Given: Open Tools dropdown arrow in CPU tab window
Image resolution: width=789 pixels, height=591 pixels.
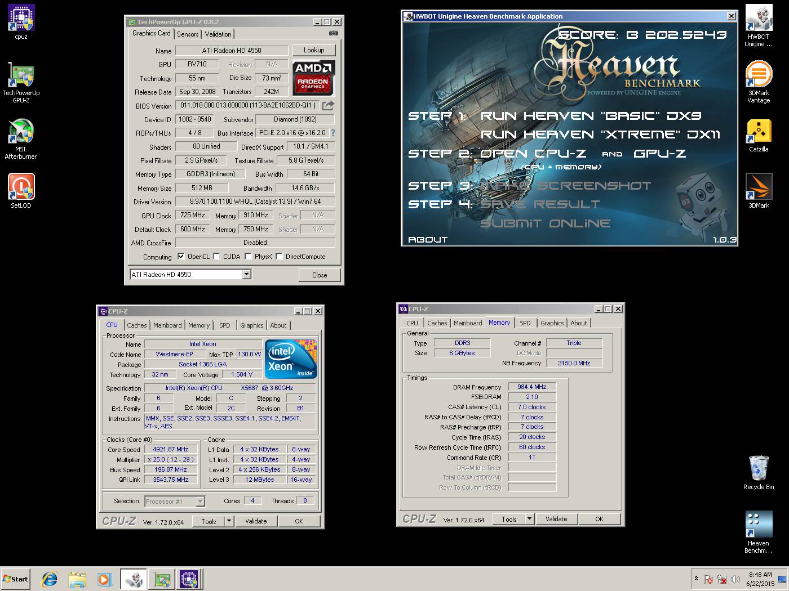Looking at the screenshot, I should (x=229, y=521).
